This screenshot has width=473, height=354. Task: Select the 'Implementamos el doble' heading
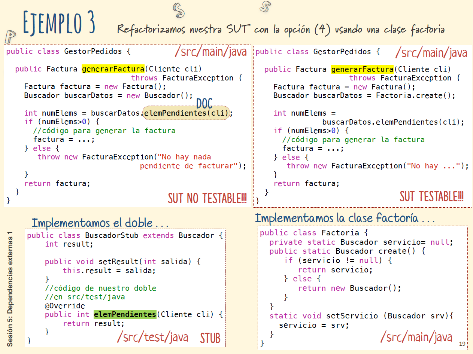pyautogui.click(x=100, y=223)
